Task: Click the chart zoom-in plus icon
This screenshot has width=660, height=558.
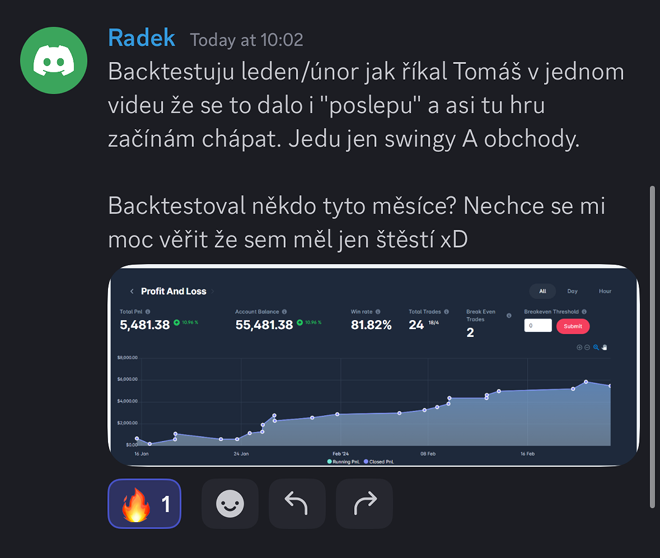Action: [579, 347]
